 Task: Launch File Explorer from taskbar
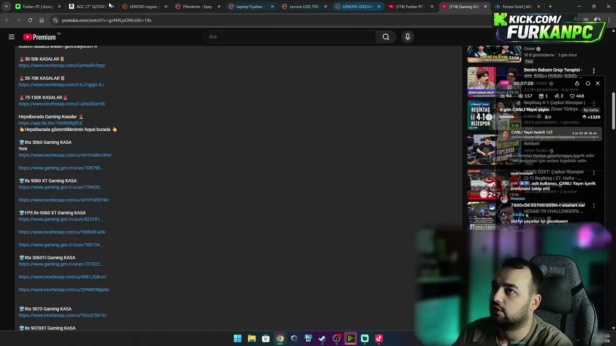click(252, 339)
